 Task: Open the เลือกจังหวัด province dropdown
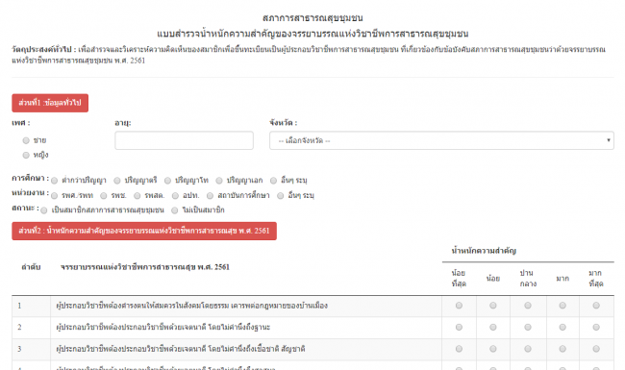tap(441, 140)
